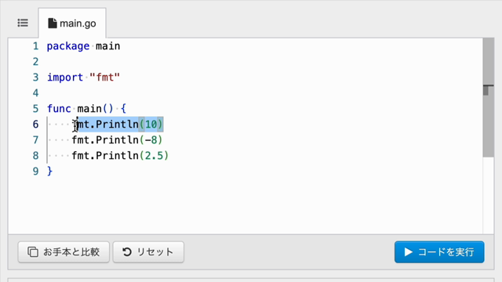Click the play triangle icon

click(x=408, y=252)
